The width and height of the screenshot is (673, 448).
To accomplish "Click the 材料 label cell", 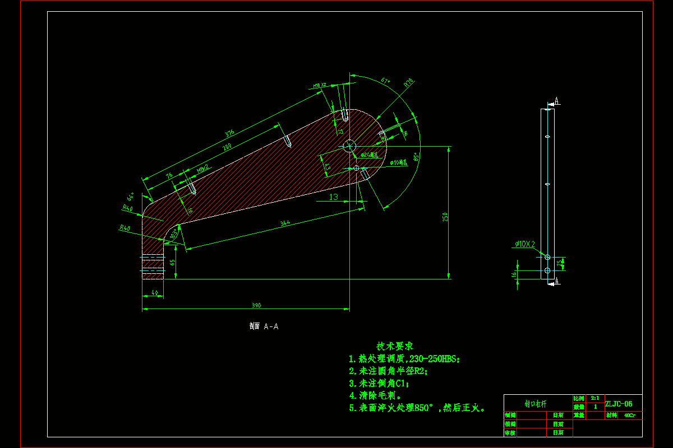I will 611,416.
